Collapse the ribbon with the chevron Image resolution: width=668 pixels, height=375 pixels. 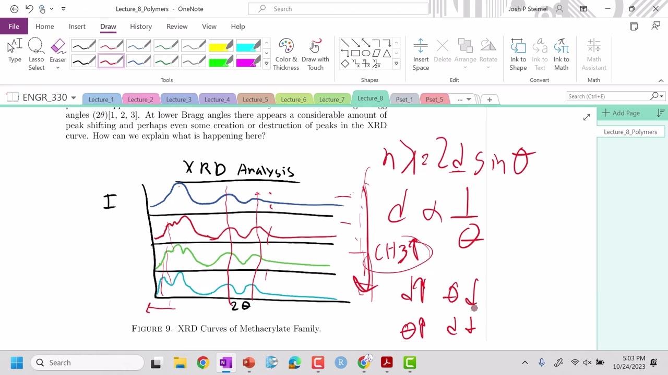661,81
